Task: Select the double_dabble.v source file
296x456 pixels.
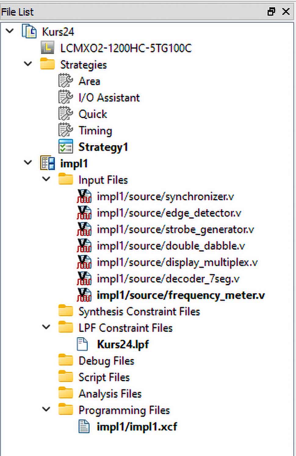Action: pos(171,246)
